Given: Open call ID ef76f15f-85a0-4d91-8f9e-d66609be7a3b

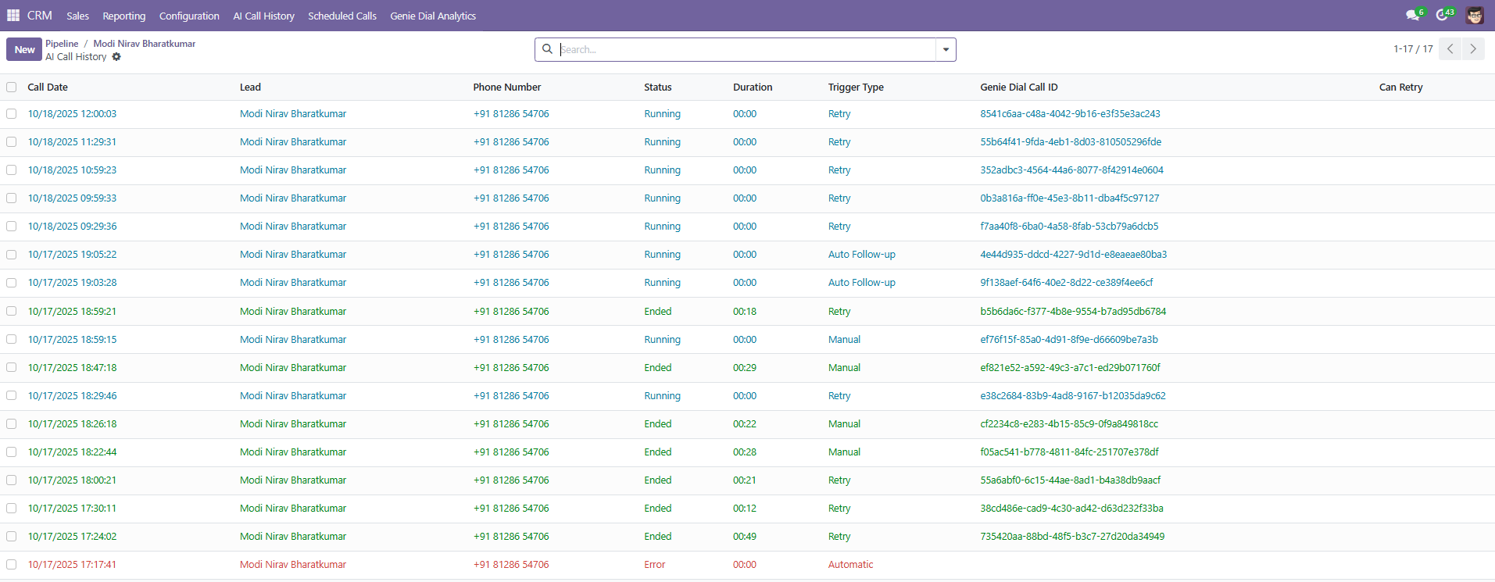Looking at the screenshot, I should point(1069,339).
